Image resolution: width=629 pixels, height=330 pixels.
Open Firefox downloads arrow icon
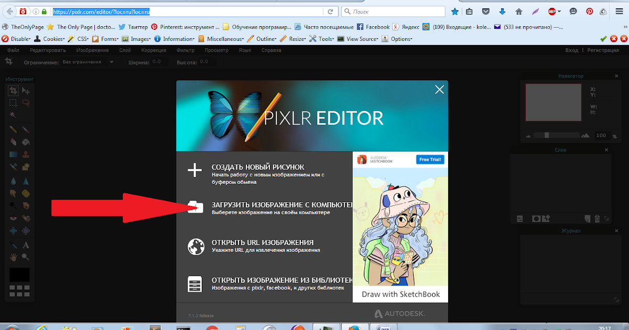[502, 11]
